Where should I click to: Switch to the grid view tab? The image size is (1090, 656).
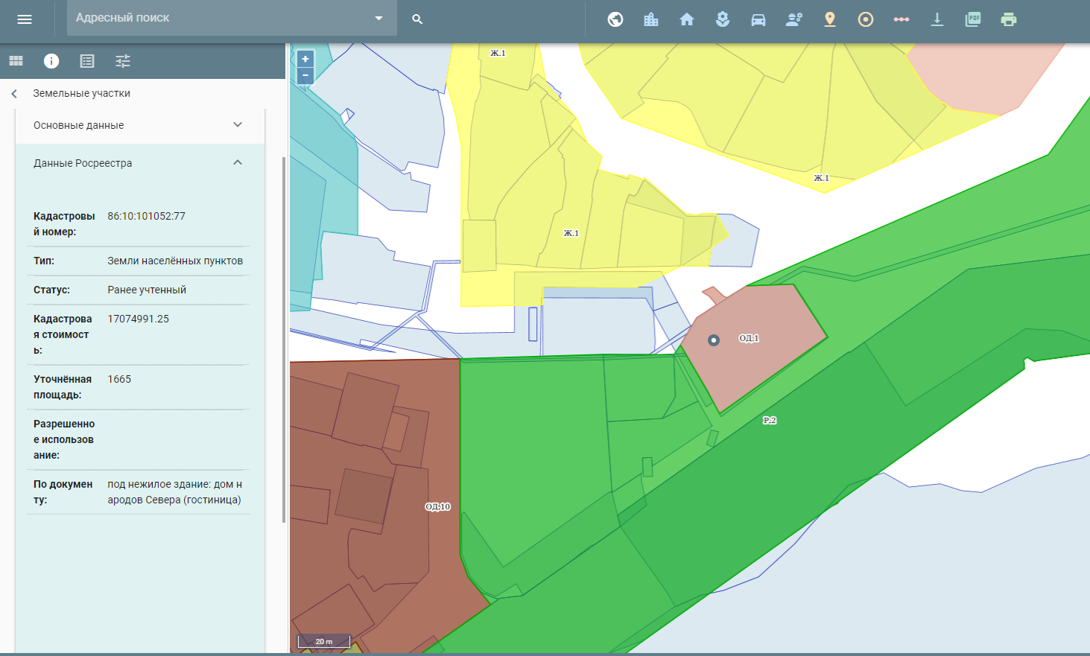[16, 61]
